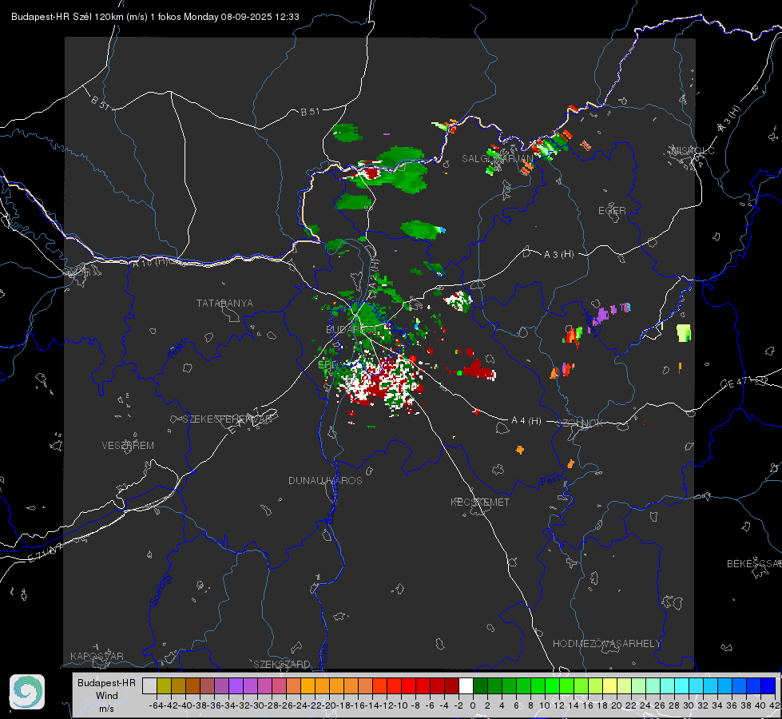The image size is (782, 719).
Task: Click the KECSKEMÉT city label
Action: 480,502
